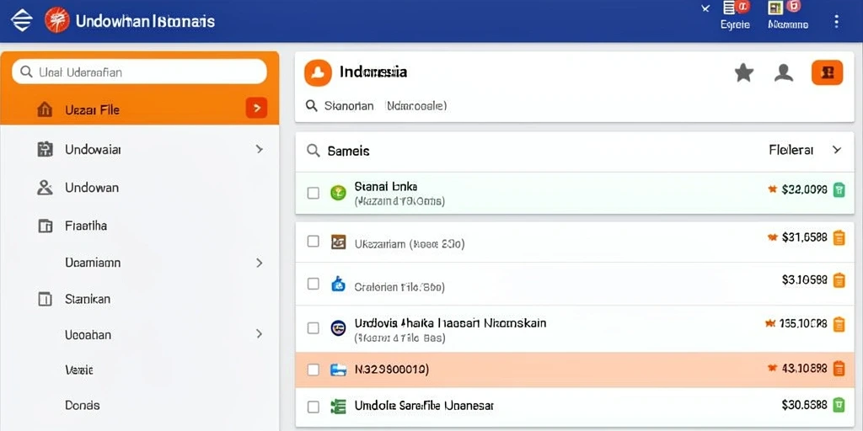Select Fraatiha in the sidebar
This screenshot has height=431, width=863.
pos(139,226)
